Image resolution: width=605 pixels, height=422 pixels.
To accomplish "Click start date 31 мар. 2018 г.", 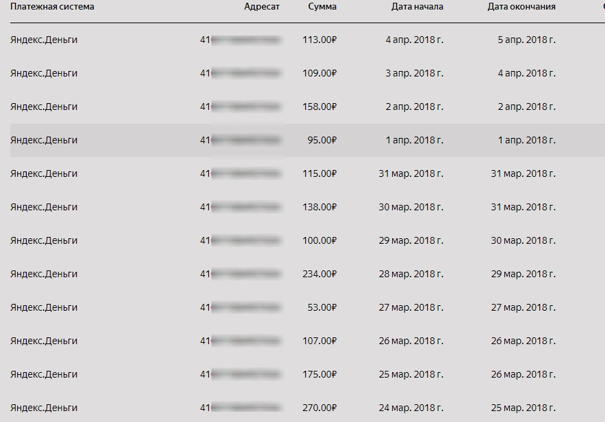I will [411, 173].
